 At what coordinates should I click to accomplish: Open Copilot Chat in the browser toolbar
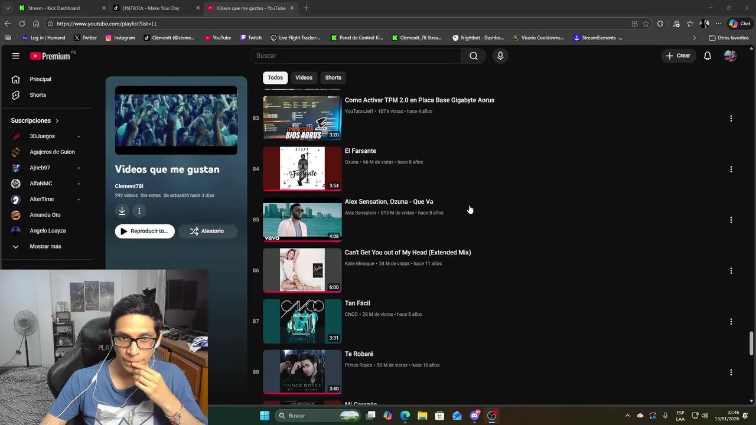click(740, 24)
